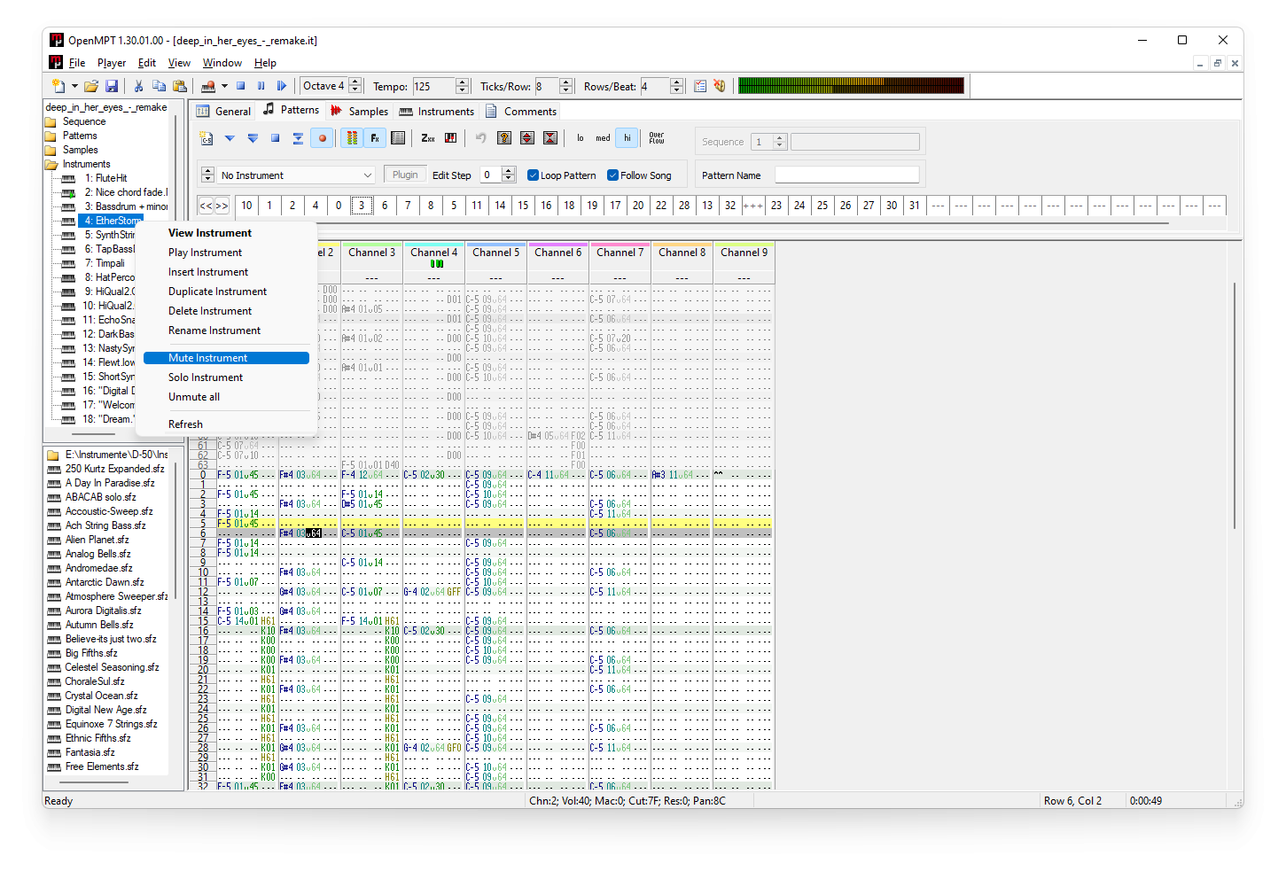The width and height of the screenshot is (1286, 879).
Task: Uncheck the Loop Pattern checkbox
Action: (x=533, y=175)
